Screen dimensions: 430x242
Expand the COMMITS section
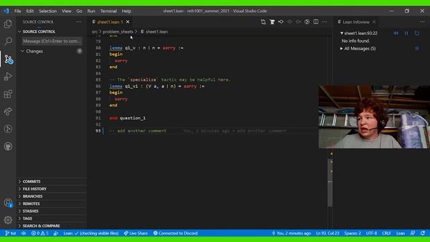pyautogui.click(x=52, y=182)
